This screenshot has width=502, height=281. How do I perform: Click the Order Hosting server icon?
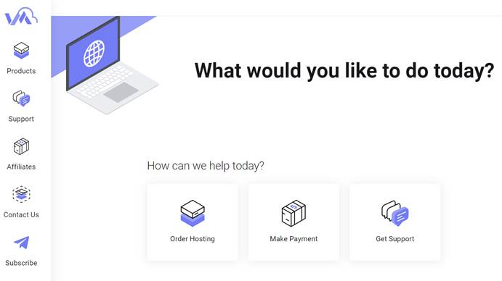(193, 214)
